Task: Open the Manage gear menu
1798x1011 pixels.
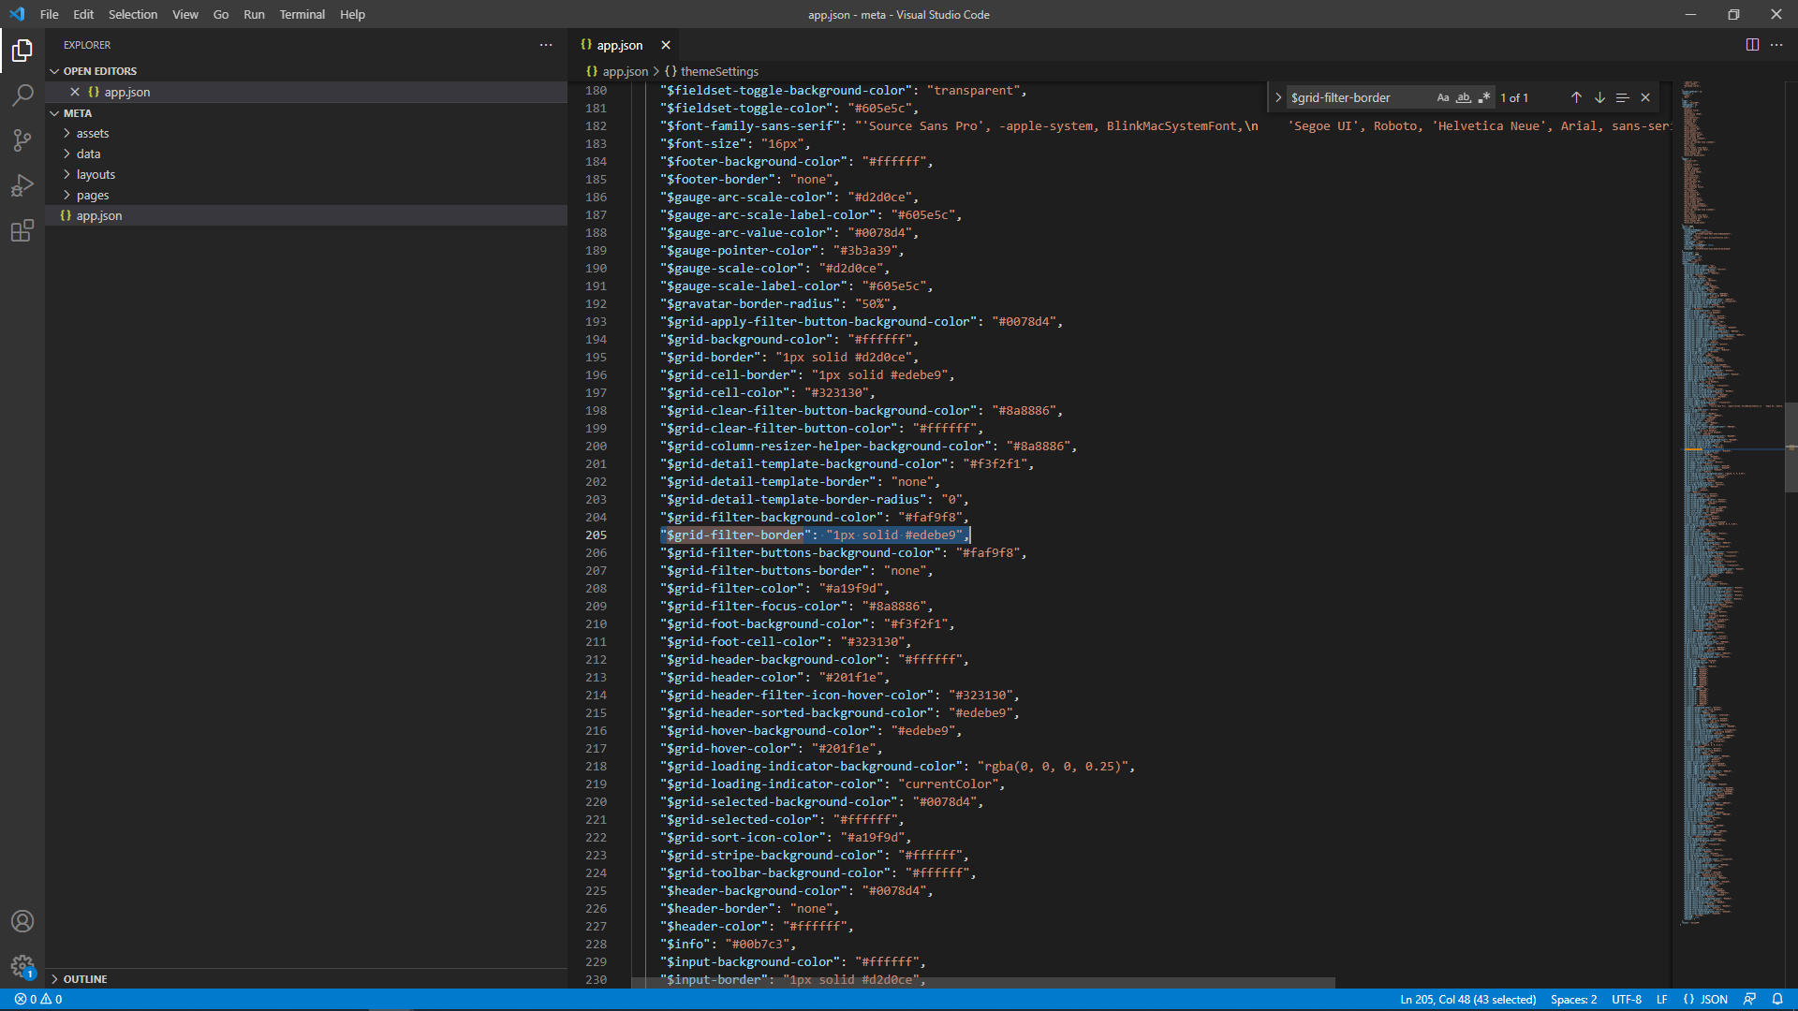Action: point(22,966)
